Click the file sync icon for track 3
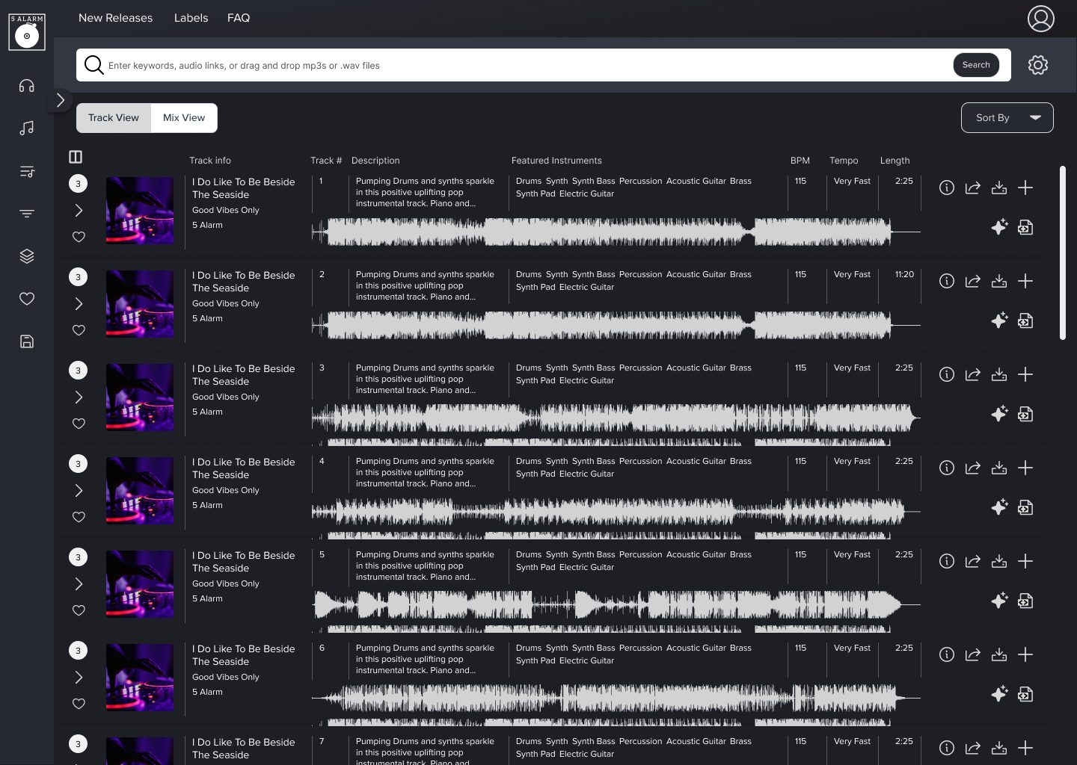Viewport: 1077px width, 765px height. click(x=1025, y=414)
